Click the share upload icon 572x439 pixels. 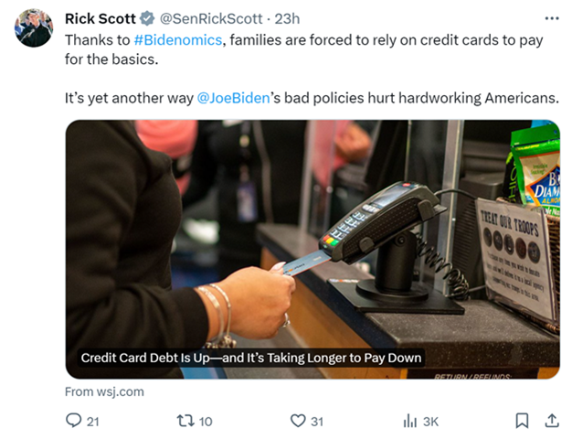tap(552, 421)
